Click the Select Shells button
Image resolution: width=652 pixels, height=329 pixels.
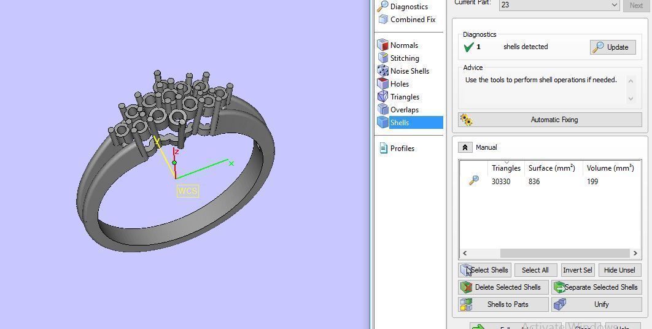pyautogui.click(x=485, y=270)
